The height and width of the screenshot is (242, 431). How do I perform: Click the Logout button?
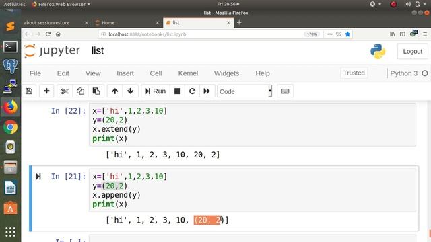[x=412, y=51]
